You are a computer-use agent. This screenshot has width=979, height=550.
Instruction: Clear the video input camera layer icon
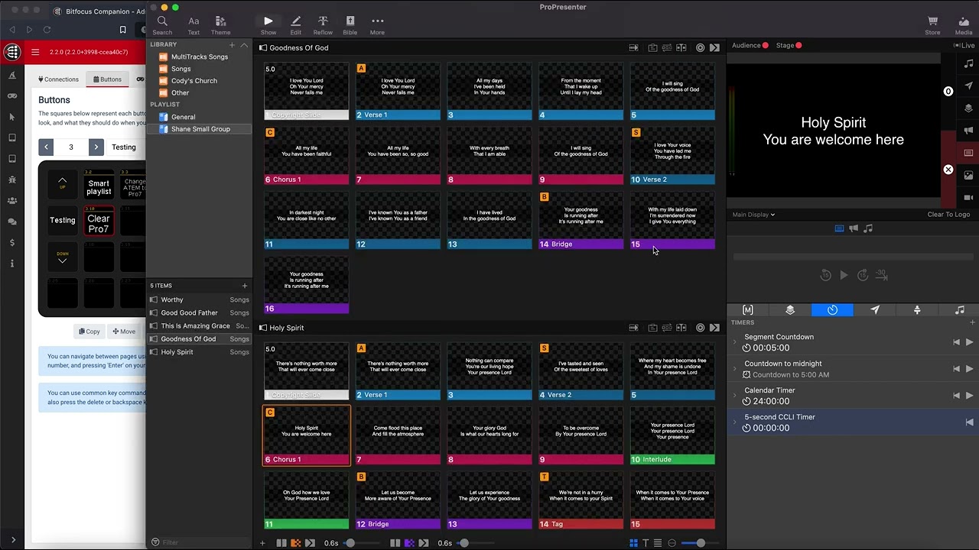[x=968, y=198]
